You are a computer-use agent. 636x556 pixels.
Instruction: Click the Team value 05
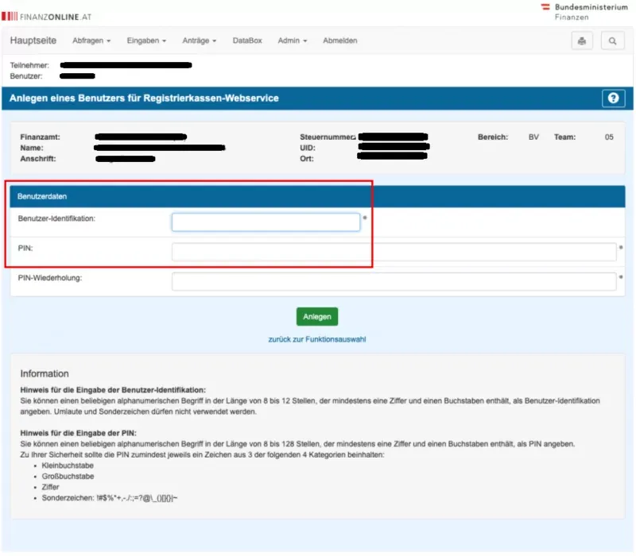pyautogui.click(x=609, y=137)
